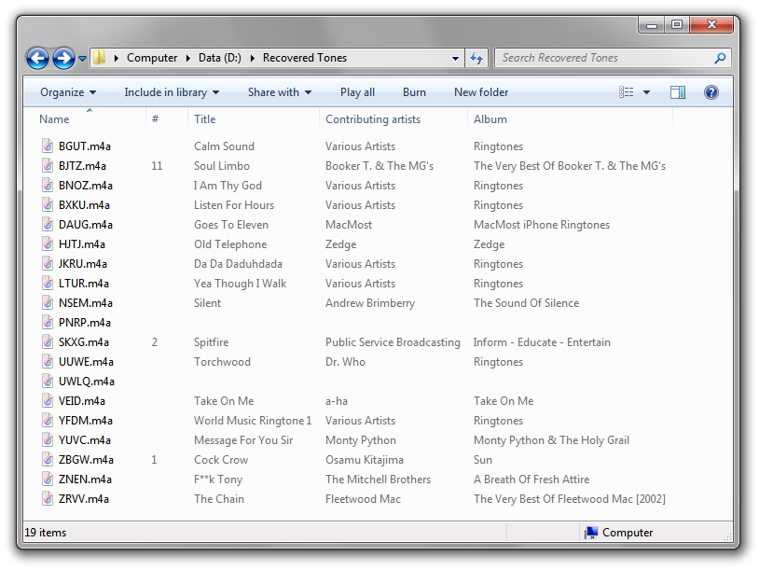Screen dimensions: 759x570
Task: Open the Share with menu
Action: [279, 92]
